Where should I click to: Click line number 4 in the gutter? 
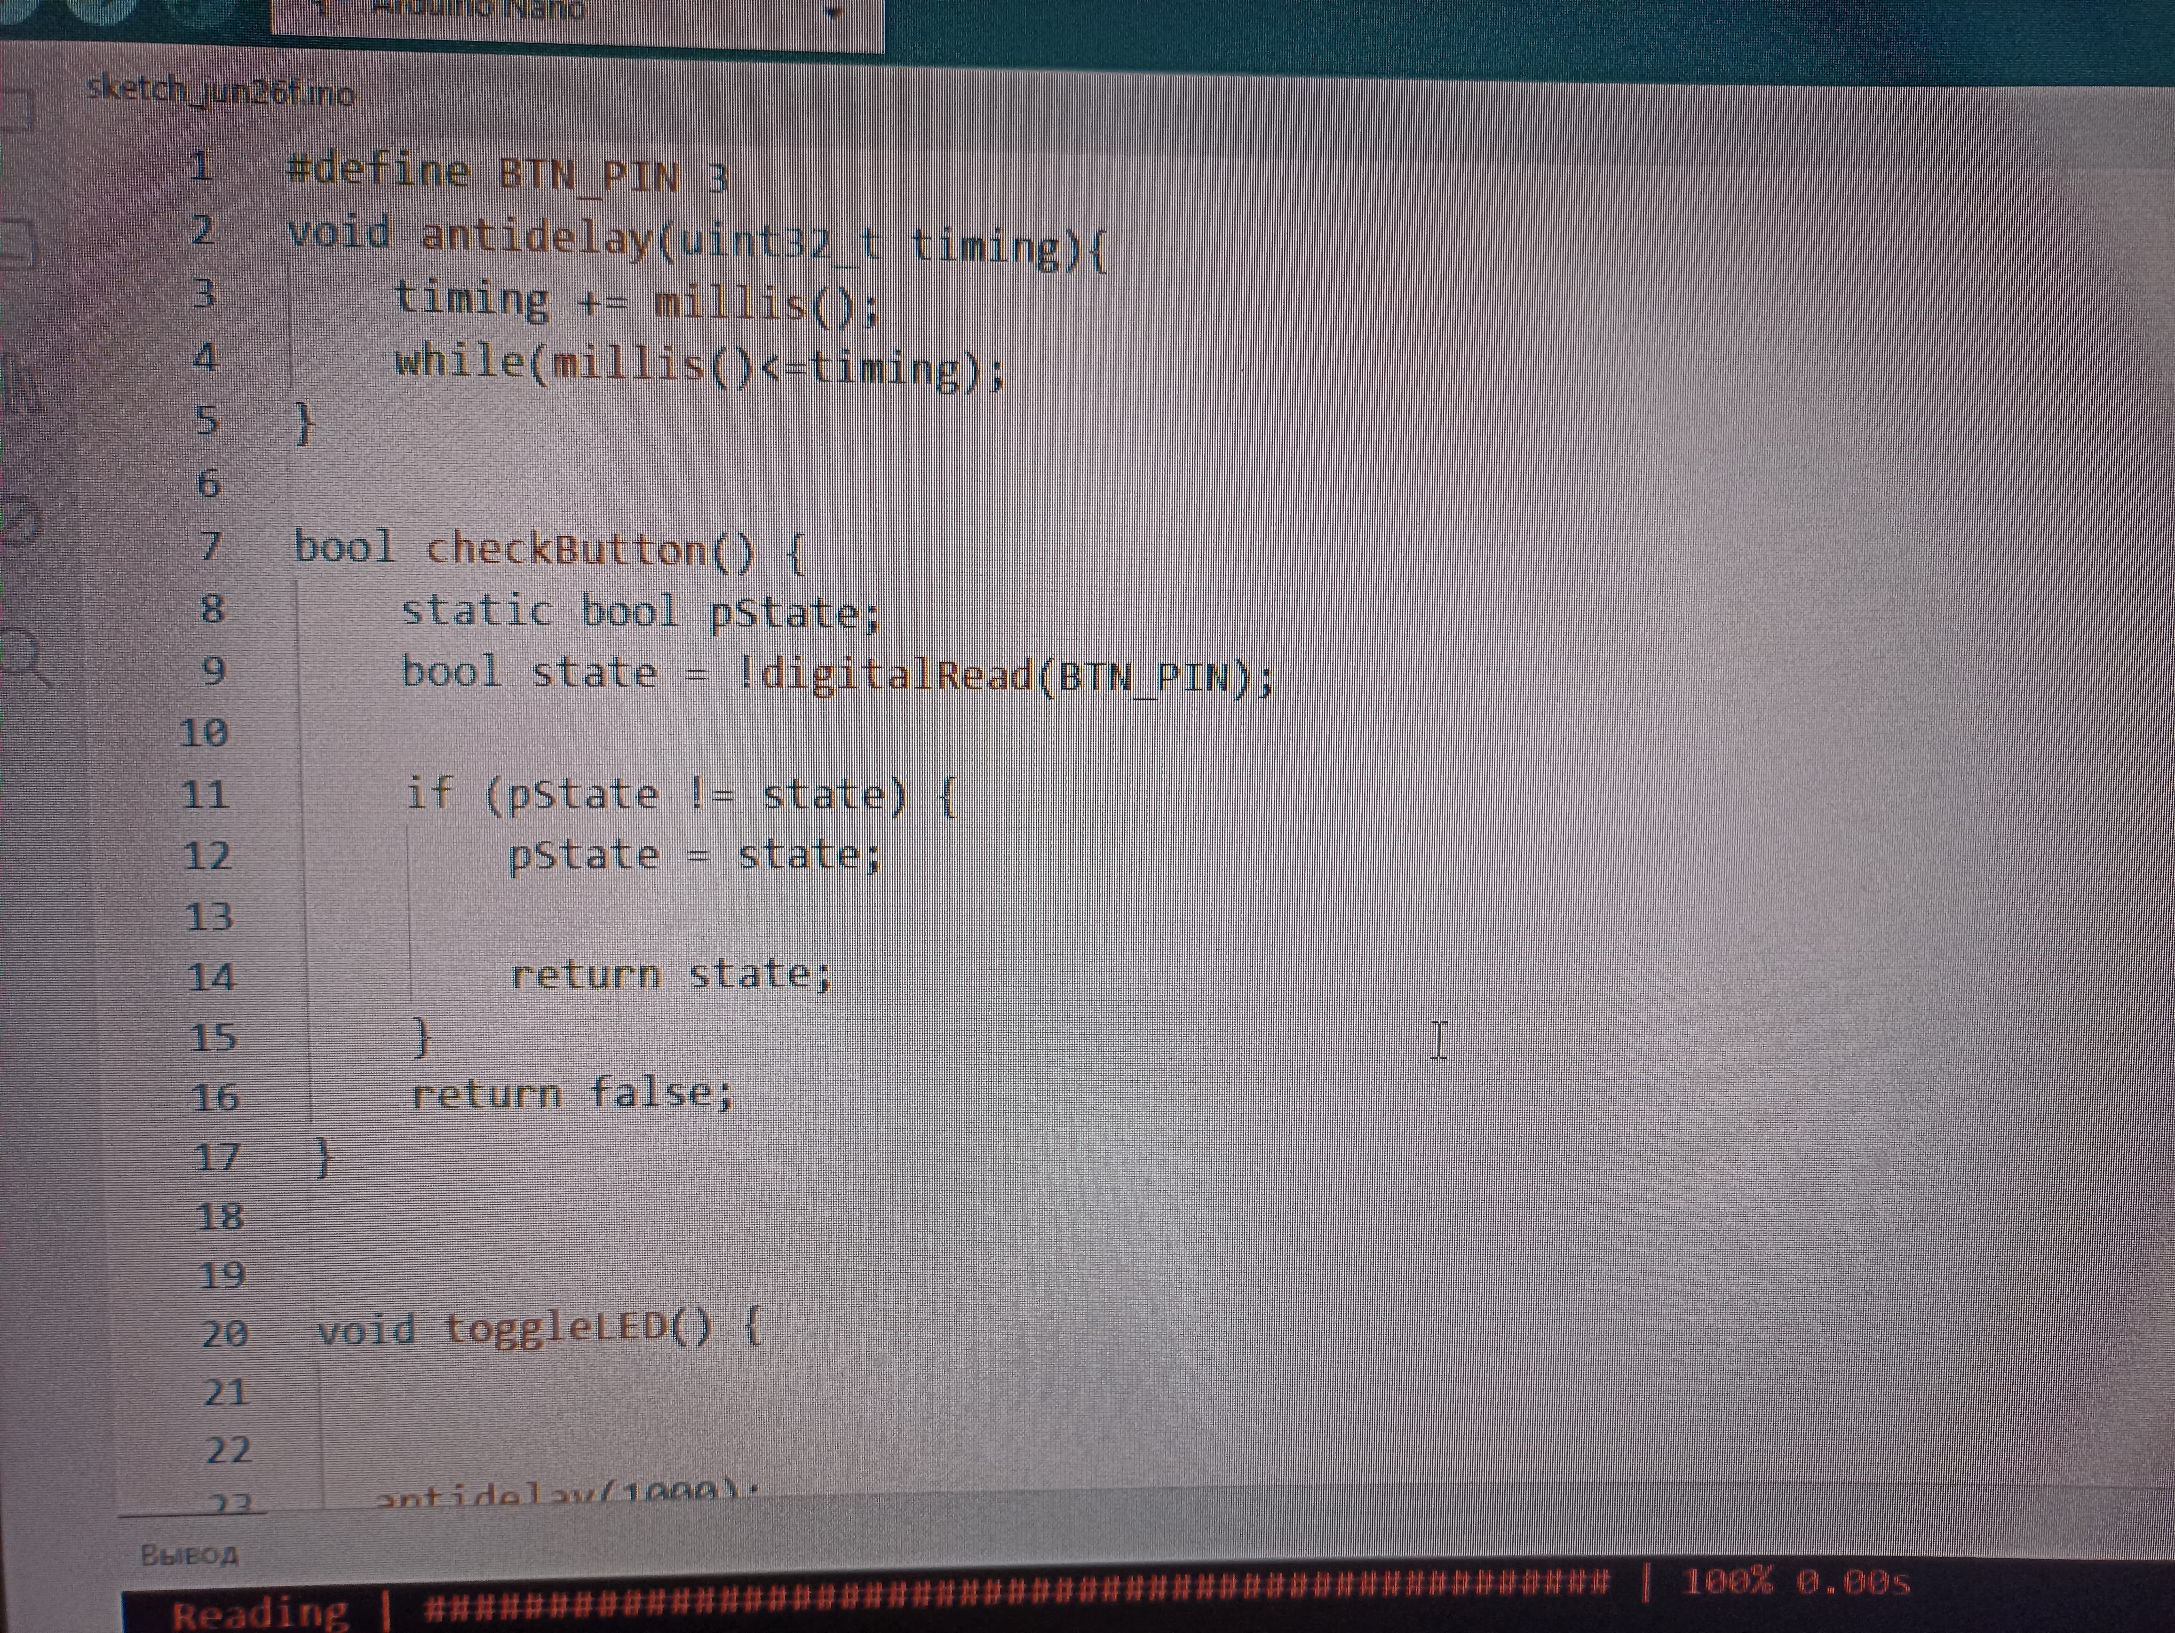205,356
